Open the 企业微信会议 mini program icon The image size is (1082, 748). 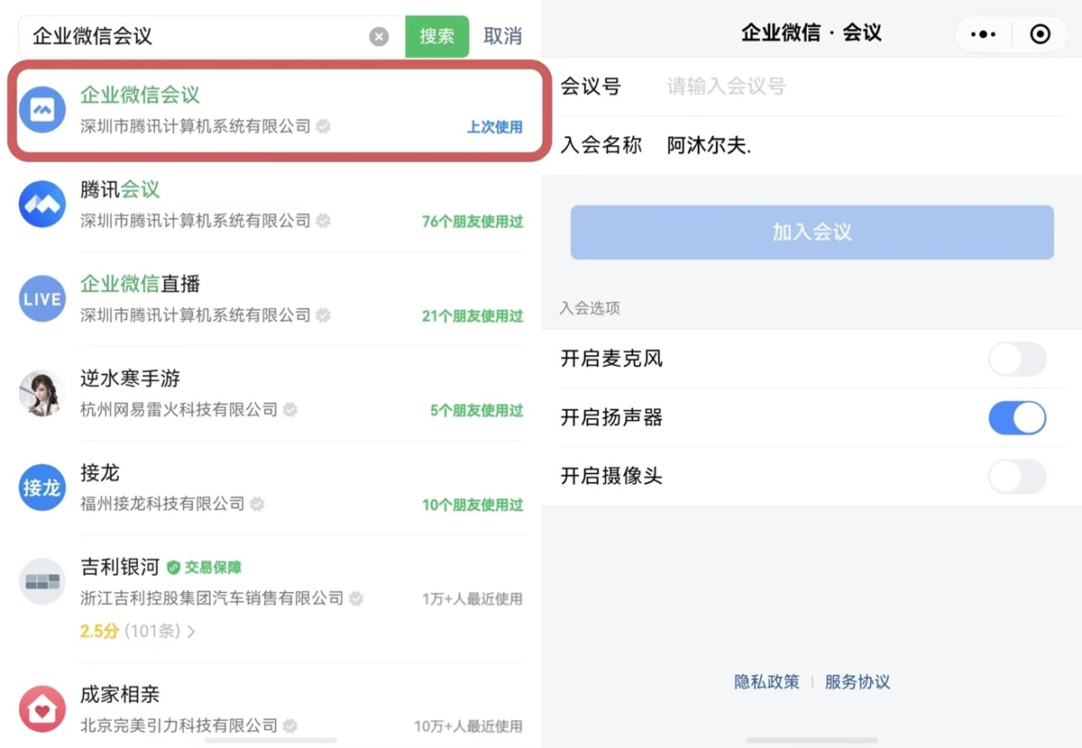[42, 110]
